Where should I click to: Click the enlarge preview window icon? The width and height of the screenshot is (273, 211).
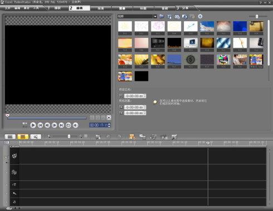[x=109, y=117]
